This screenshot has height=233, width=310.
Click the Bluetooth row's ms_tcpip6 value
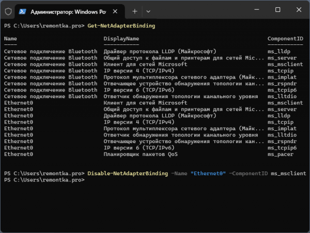[282, 90]
